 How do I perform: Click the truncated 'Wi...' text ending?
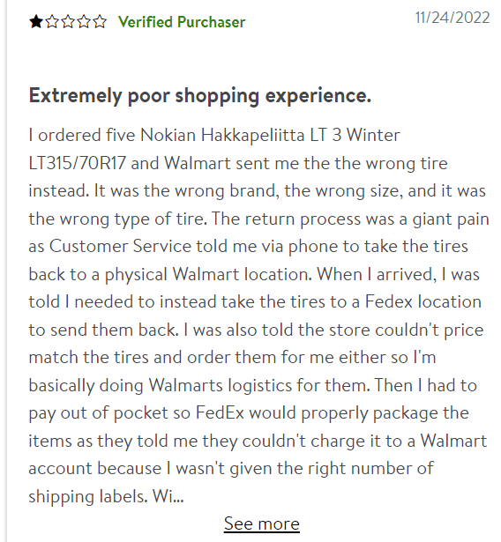pyautogui.click(x=168, y=496)
